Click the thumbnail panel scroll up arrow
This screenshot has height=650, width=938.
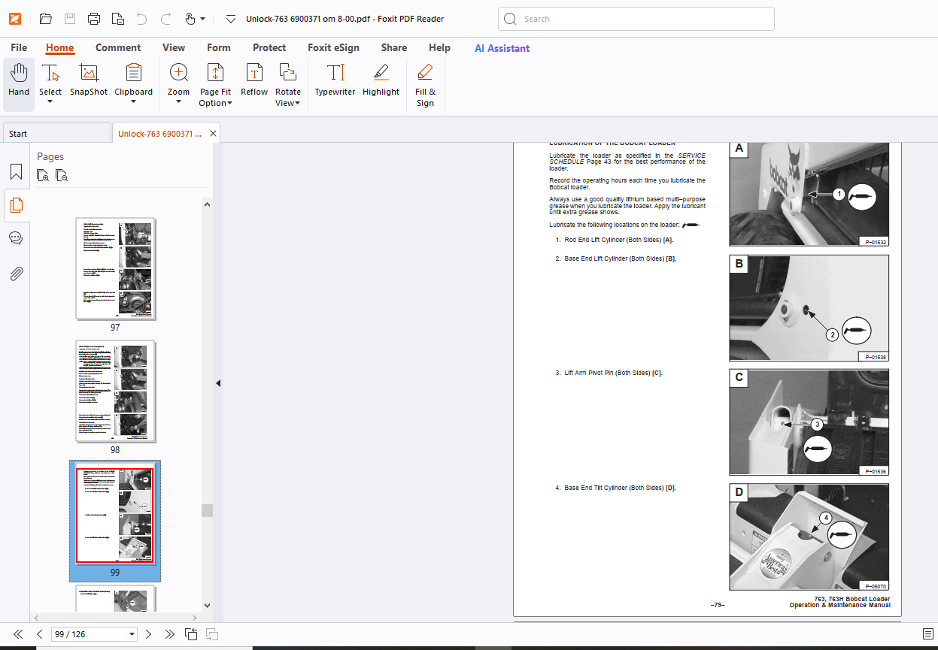pos(207,204)
